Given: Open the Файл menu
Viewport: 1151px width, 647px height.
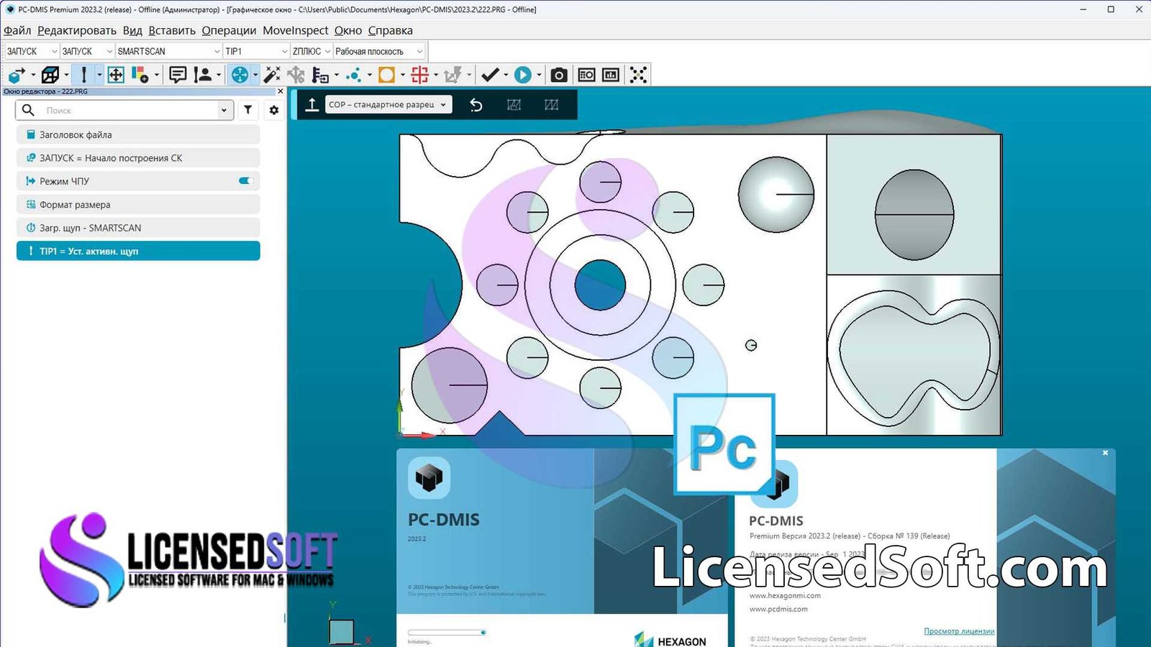Looking at the screenshot, I should pyautogui.click(x=17, y=30).
